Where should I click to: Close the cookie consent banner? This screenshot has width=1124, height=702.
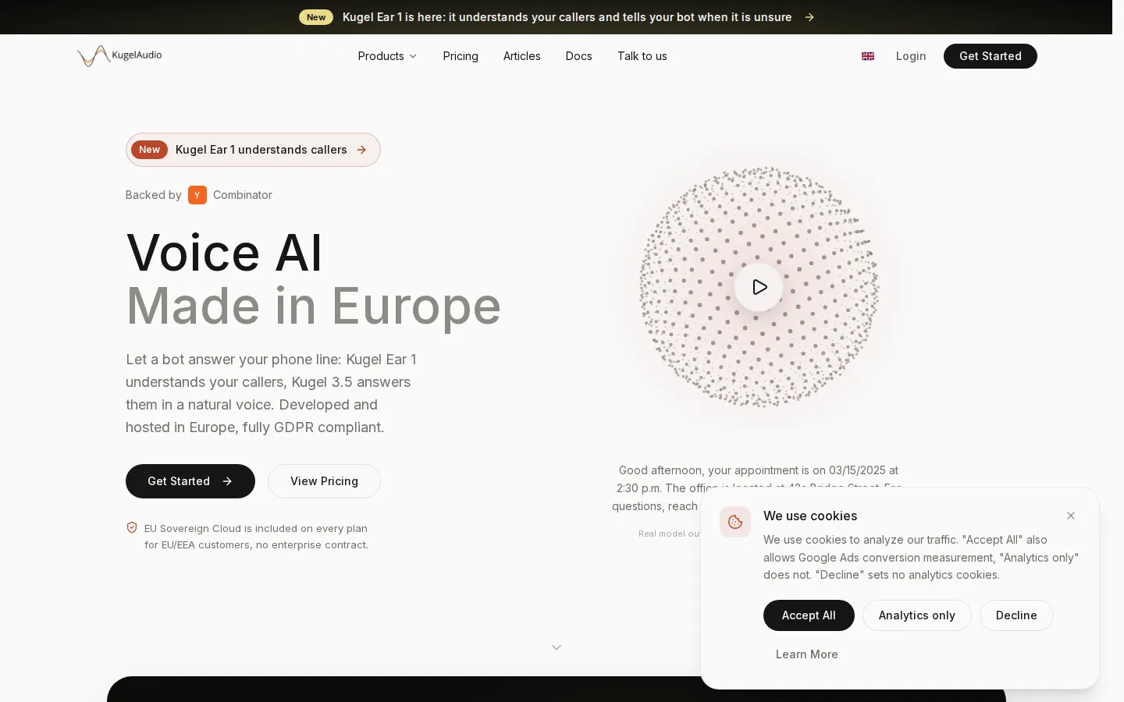point(1071,516)
